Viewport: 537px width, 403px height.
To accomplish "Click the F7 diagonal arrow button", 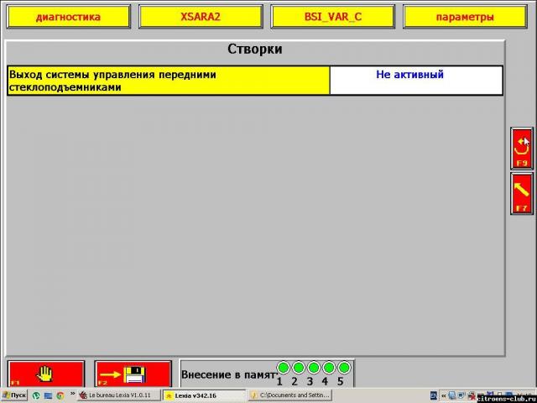I will point(522,194).
